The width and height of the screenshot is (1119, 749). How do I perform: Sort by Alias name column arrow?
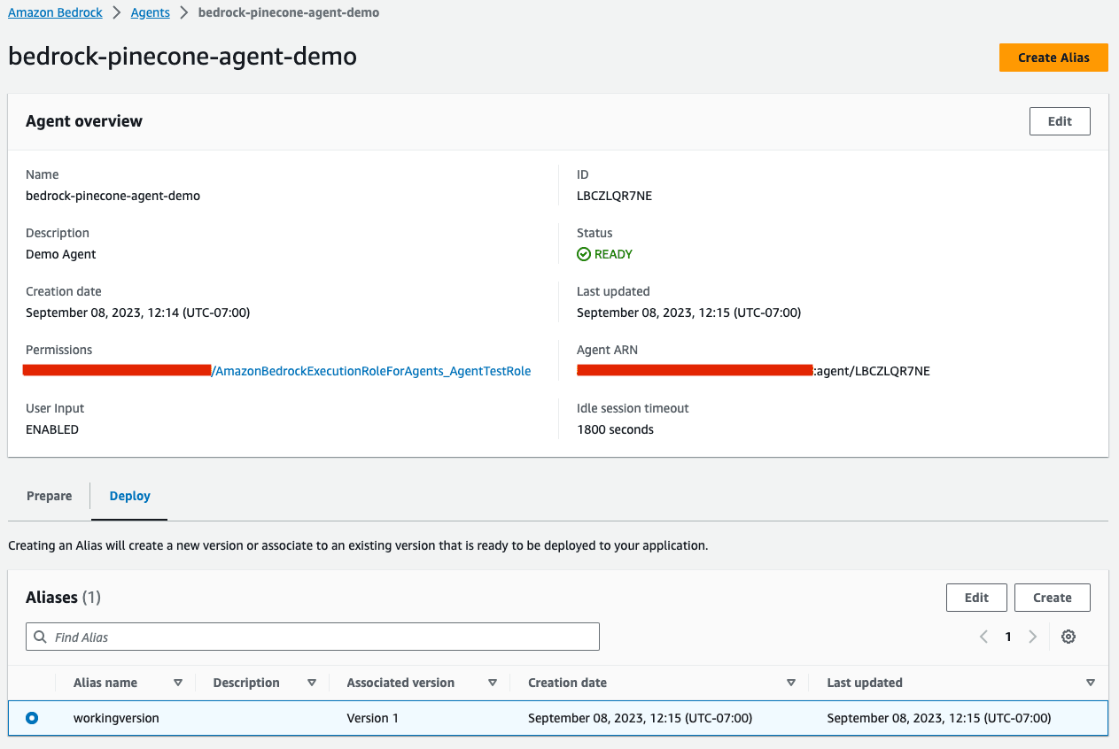point(178,683)
